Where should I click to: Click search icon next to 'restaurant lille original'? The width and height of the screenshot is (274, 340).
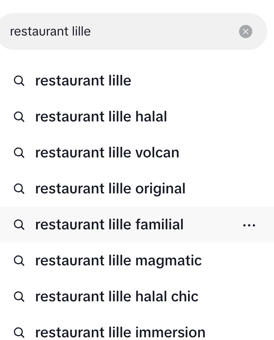click(19, 189)
